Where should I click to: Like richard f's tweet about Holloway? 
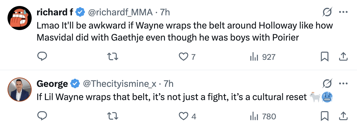click(184, 56)
